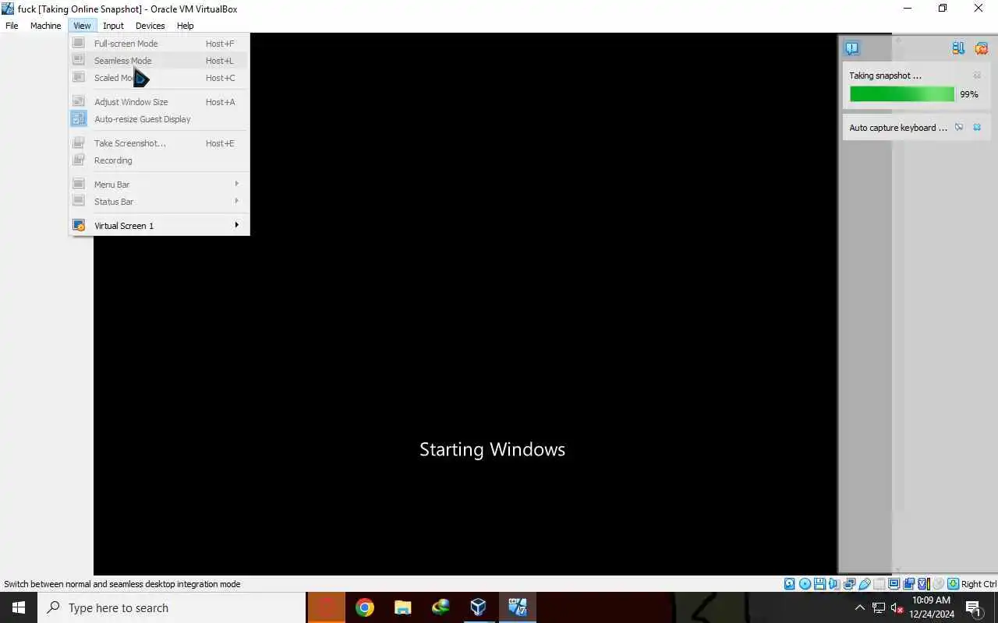Open the Machine menu
This screenshot has height=623, width=998.
[45, 26]
